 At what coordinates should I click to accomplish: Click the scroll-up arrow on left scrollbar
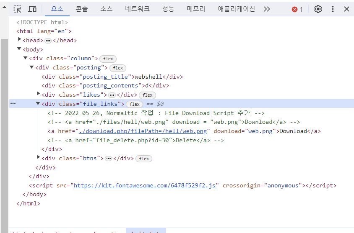(x=4, y=7)
